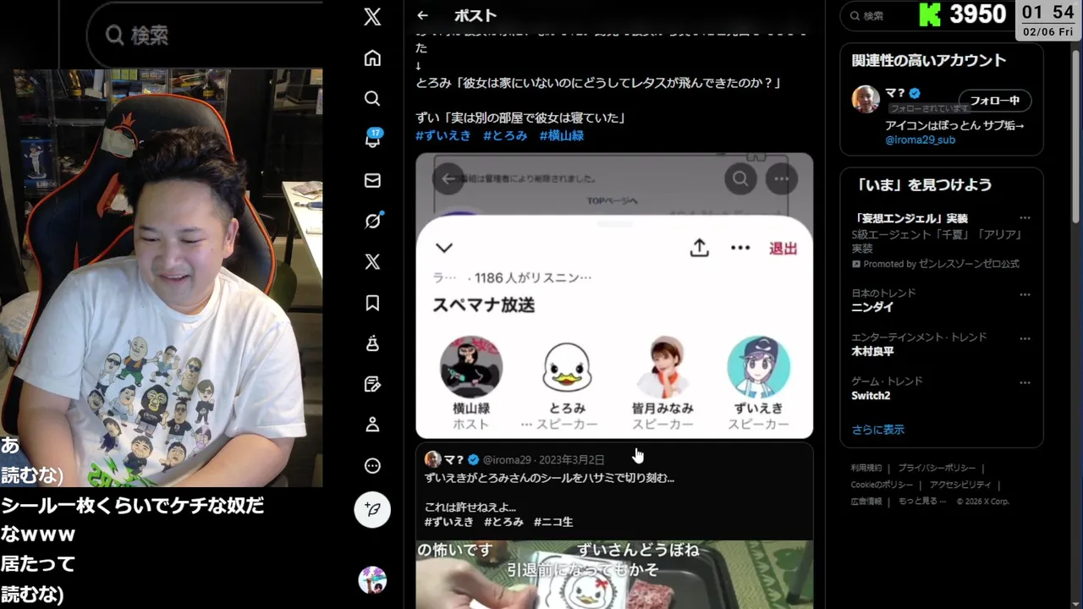
Task: Click the share icon in the Spaces screenshot
Action: 699,248
